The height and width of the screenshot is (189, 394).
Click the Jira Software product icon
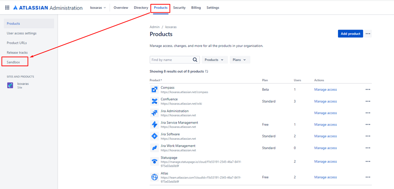click(x=154, y=136)
